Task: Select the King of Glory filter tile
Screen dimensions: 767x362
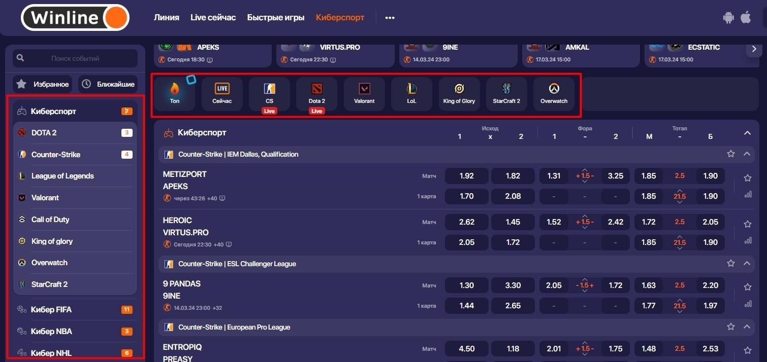Action: [x=459, y=94]
